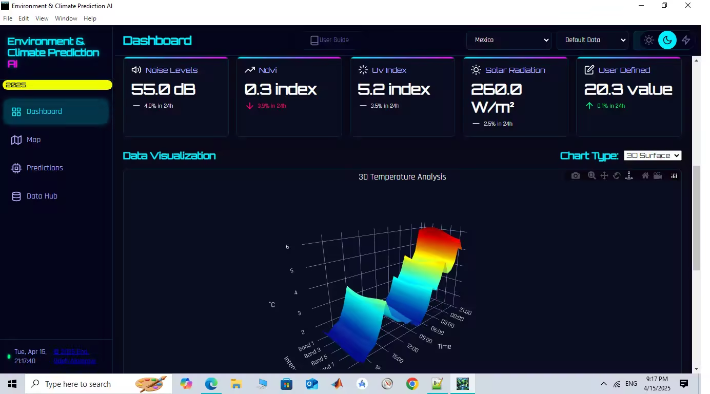Reset camera to default home icon
Image resolution: width=710 pixels, height=394 pixels.
[645, 176]
